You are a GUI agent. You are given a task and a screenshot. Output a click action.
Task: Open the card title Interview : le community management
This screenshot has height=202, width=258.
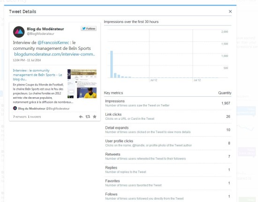38,75
